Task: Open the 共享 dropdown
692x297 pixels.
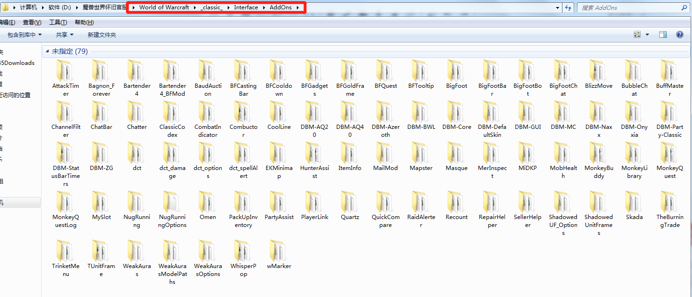Action: coord(65,35)
